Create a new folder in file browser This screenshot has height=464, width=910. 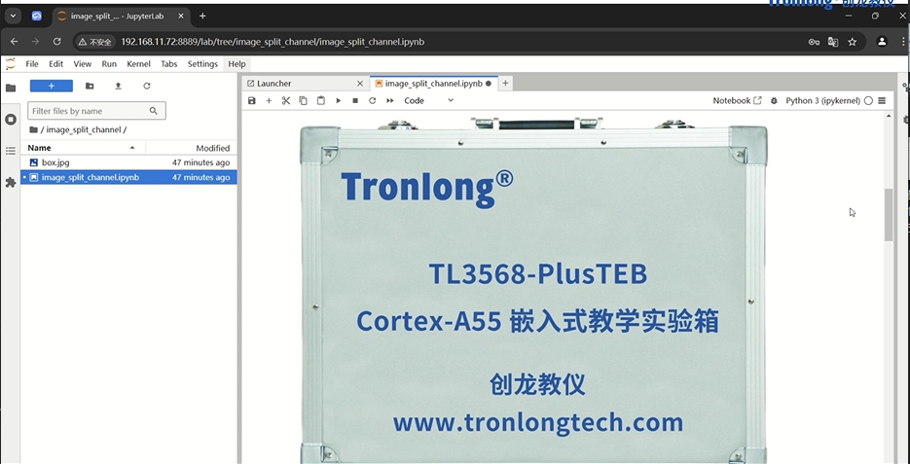(90, 86)
